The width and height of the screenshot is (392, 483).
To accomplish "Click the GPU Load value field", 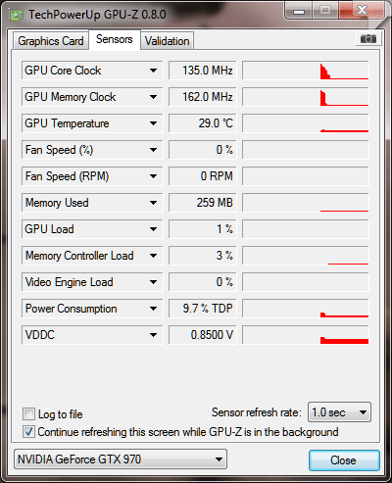I will 203,229.
